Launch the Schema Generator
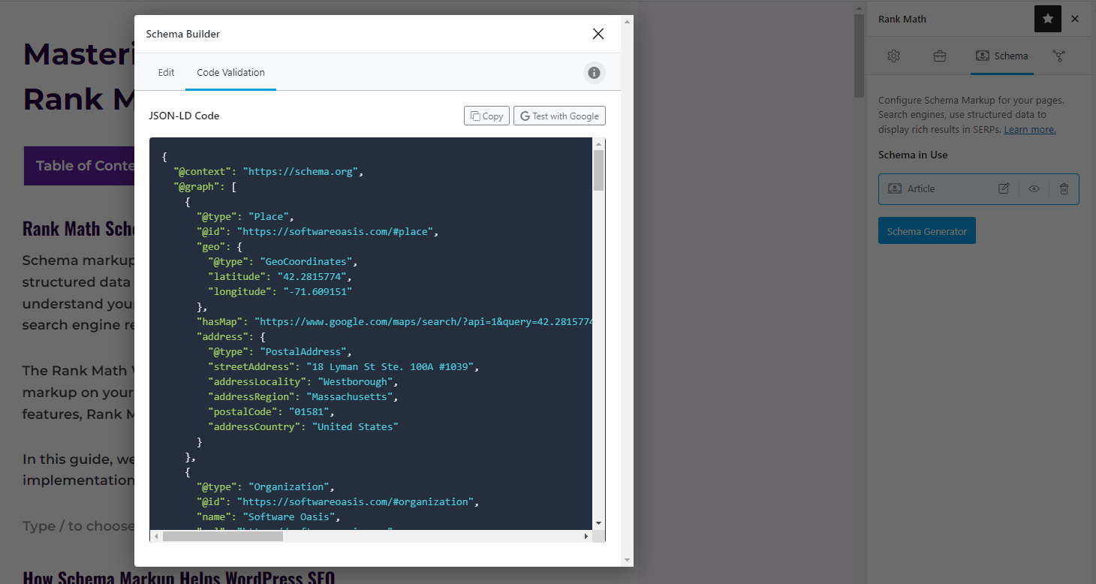1096x584 pixels. tap(926, 230)
